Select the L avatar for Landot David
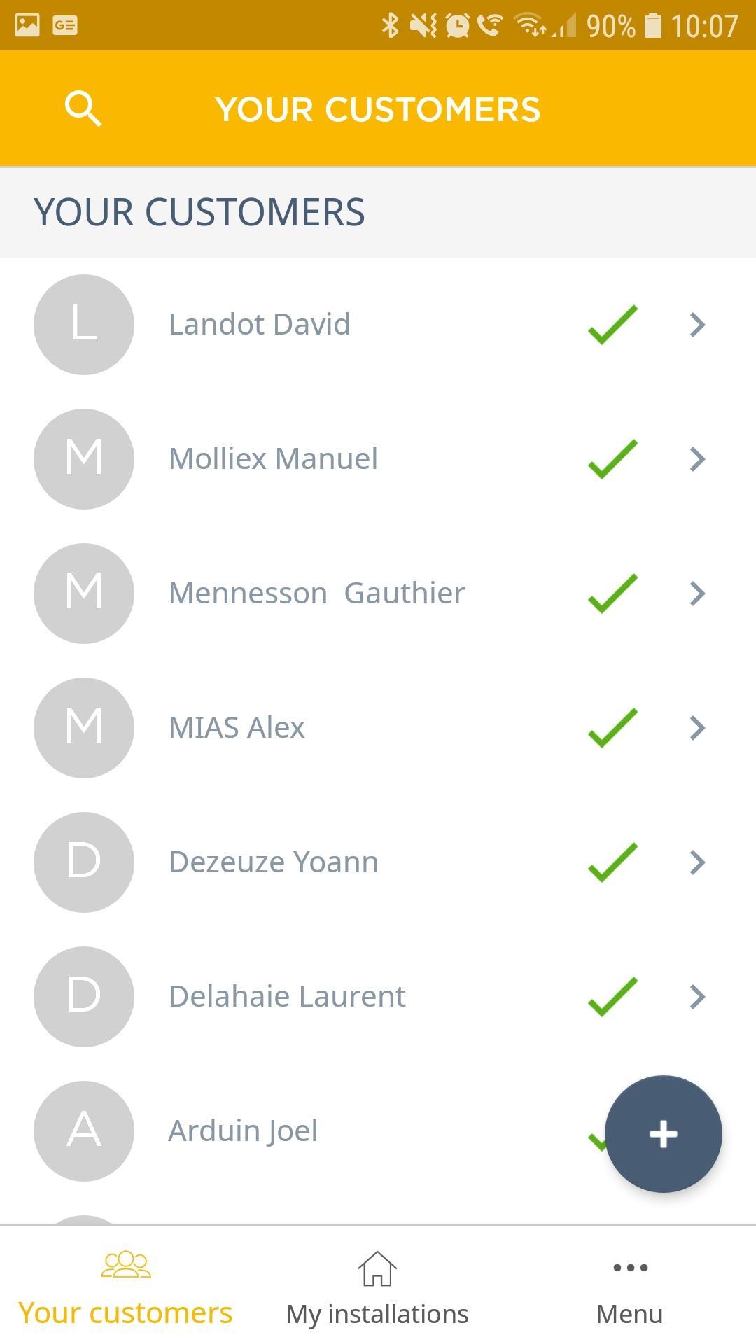Screen dimensions: 756x1344 84,325
